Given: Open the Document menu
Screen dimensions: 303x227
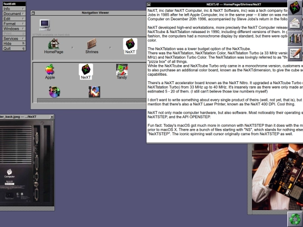Looking at the screenshot, I should [14, 13].
